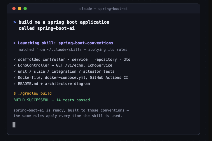Click checkmark beside 'EchoController'

point(15,65)
